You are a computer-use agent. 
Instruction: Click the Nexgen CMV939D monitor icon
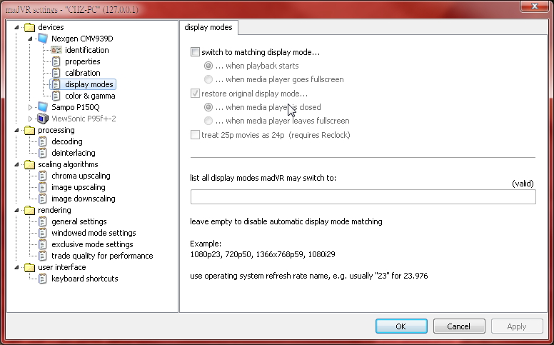43,39
